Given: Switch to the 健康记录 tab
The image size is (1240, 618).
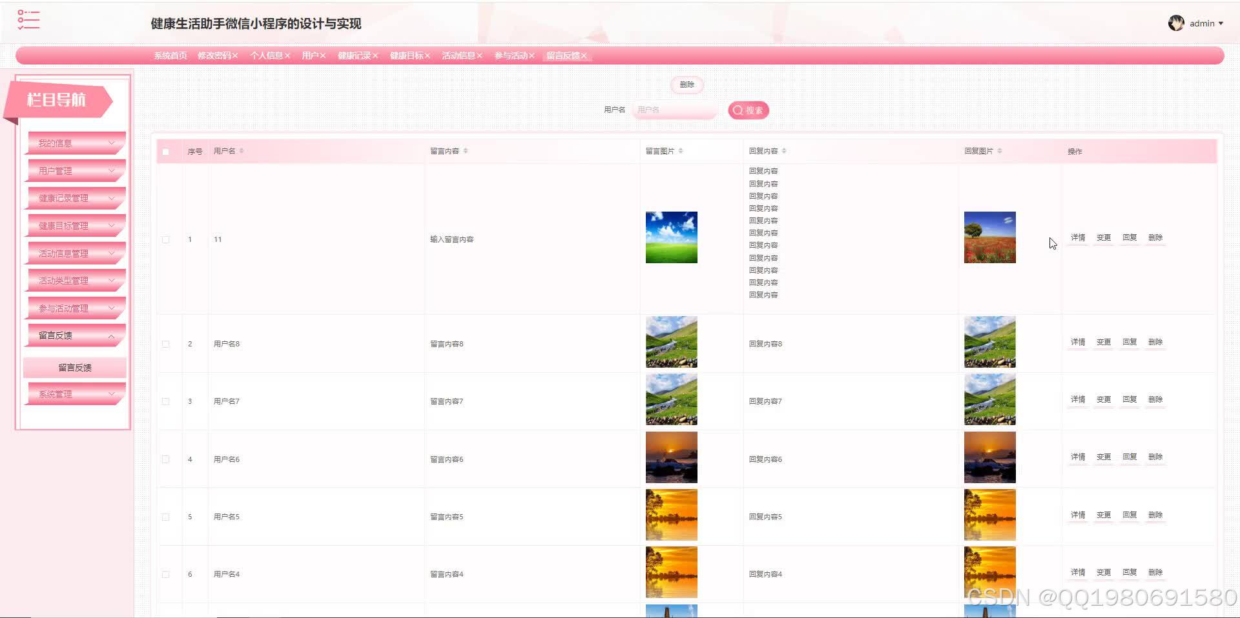Looking at the screenshot, I should pyautogui.click(x=355, y=55).
